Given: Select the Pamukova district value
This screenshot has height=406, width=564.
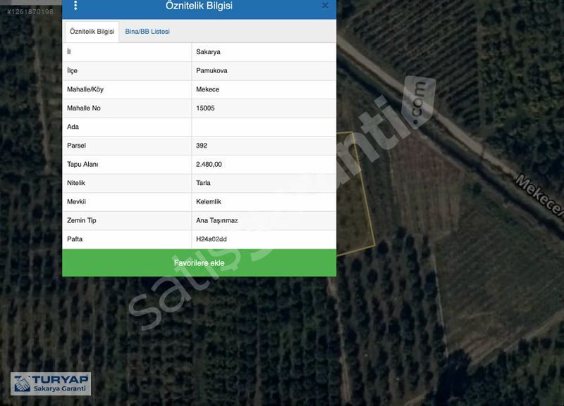Looking at the screenshot, I should tap(211, 71).
